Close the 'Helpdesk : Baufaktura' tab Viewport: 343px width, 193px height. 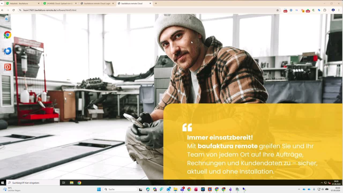[x=39, y=3]
